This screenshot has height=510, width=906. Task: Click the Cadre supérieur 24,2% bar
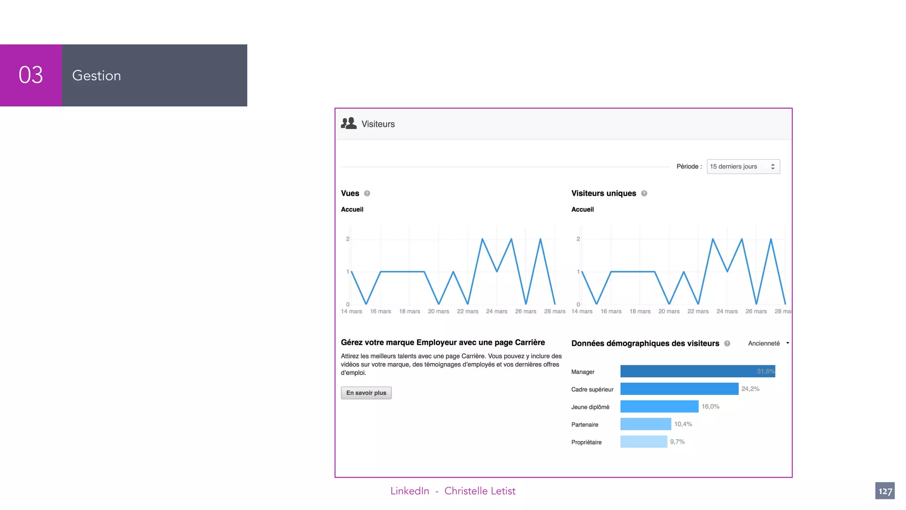tap(679, 389)
